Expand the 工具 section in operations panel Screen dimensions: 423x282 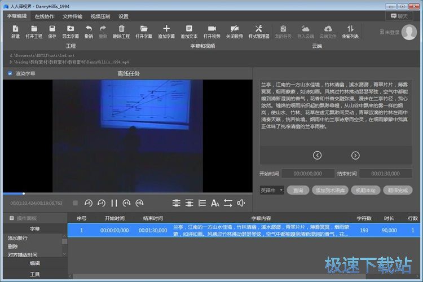34,274
